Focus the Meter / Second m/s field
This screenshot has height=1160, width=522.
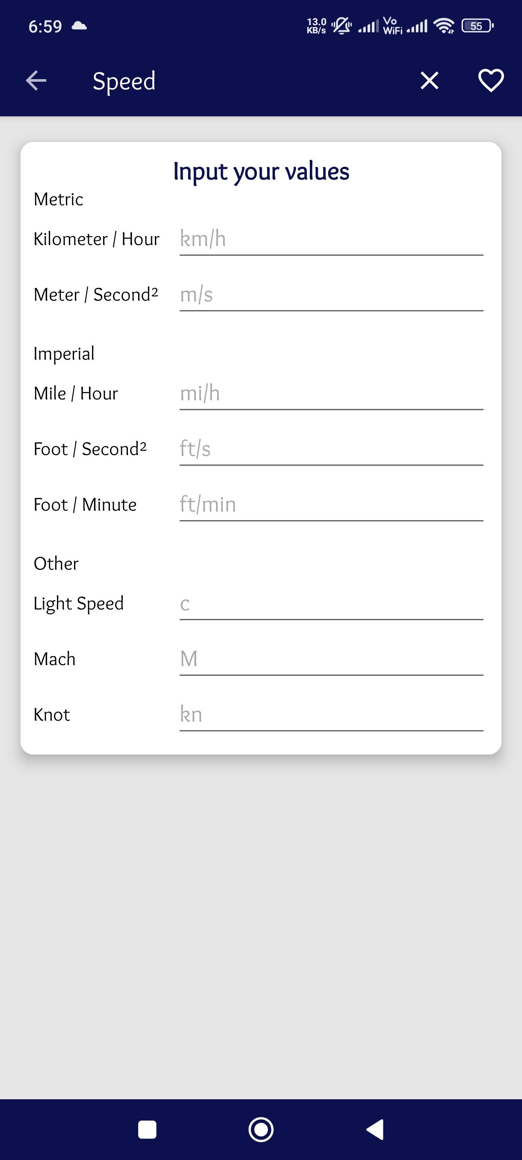click(331, 295)
